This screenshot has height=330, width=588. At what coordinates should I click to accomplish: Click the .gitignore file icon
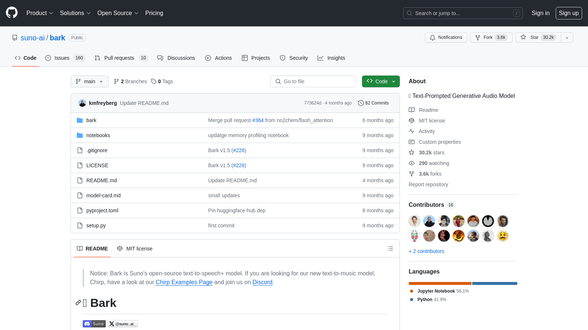[80, 150]
